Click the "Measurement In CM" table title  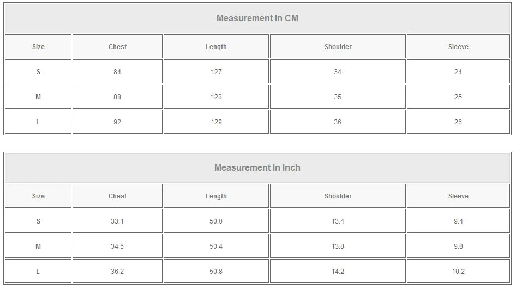click(x=257, y=18)
